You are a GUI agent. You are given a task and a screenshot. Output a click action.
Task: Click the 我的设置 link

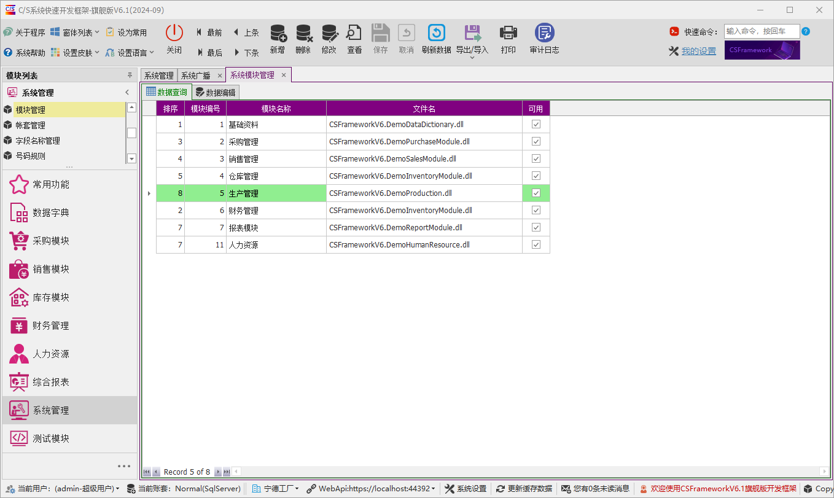click(x=698, y=51)
